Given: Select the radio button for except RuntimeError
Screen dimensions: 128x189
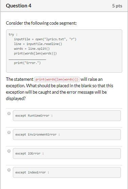Looking at the screenshot, I should [9, 114].
